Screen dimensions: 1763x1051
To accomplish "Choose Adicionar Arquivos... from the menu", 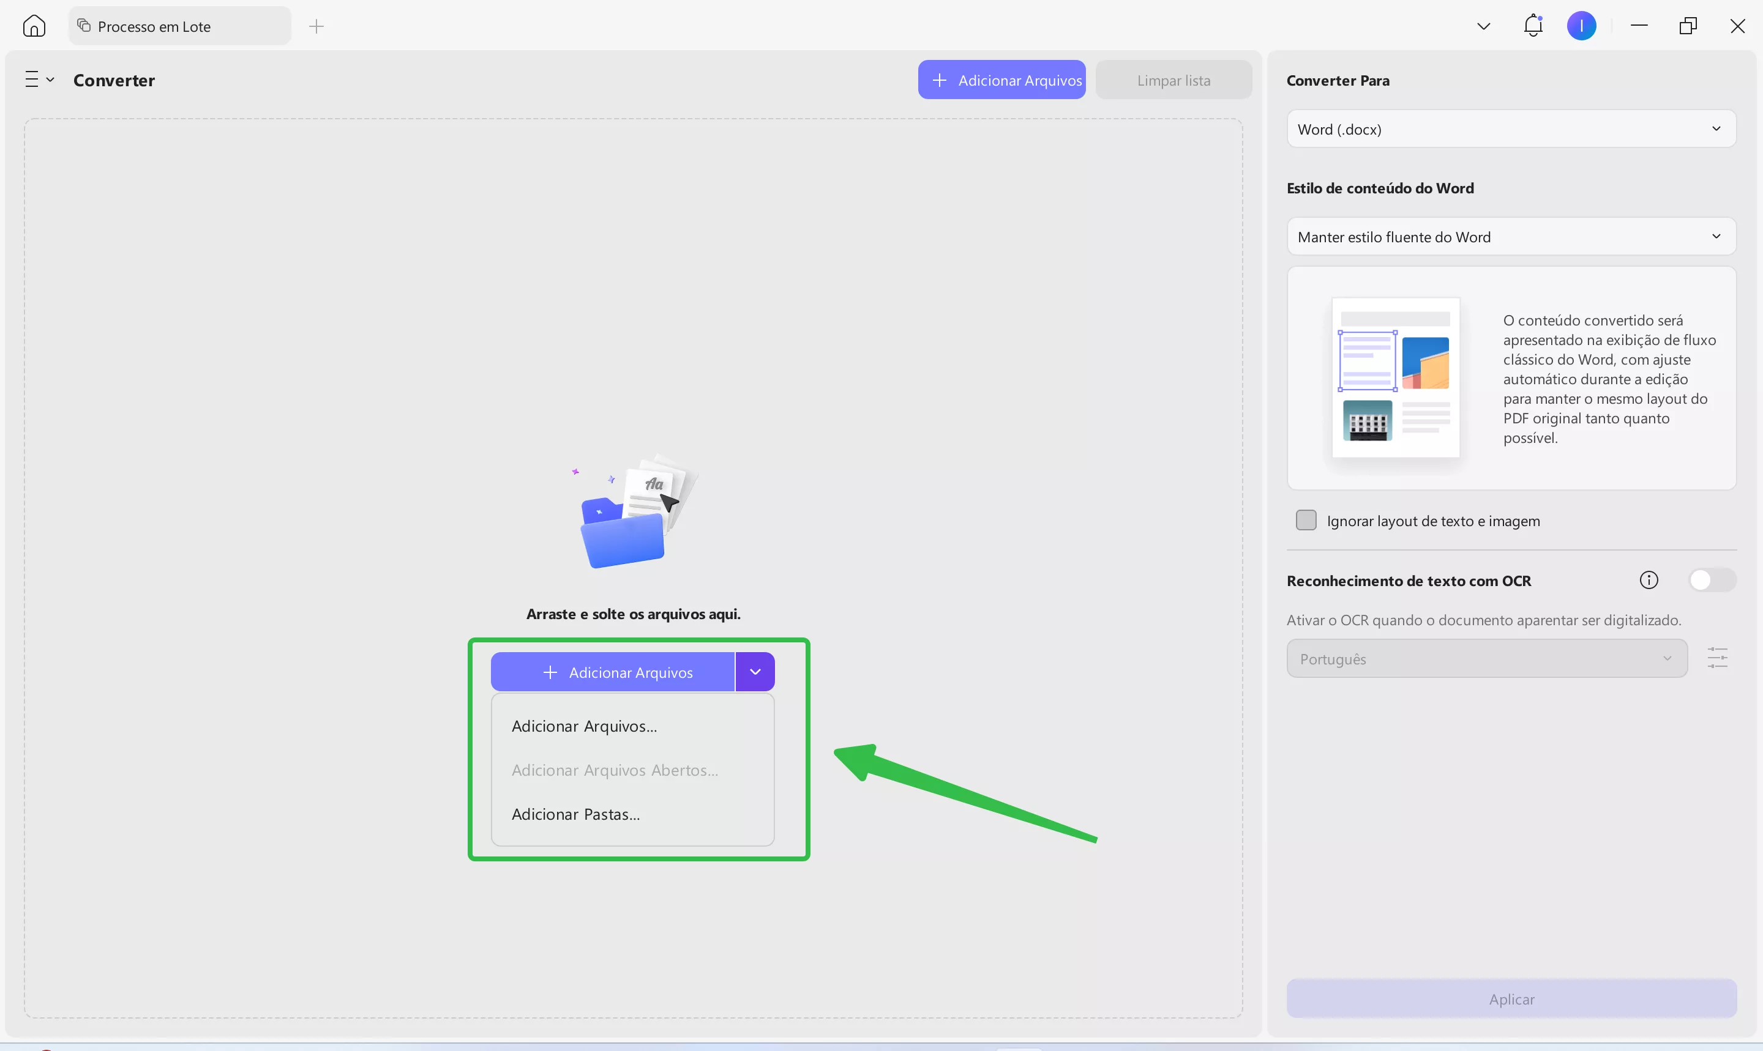I will coord(584,726).
